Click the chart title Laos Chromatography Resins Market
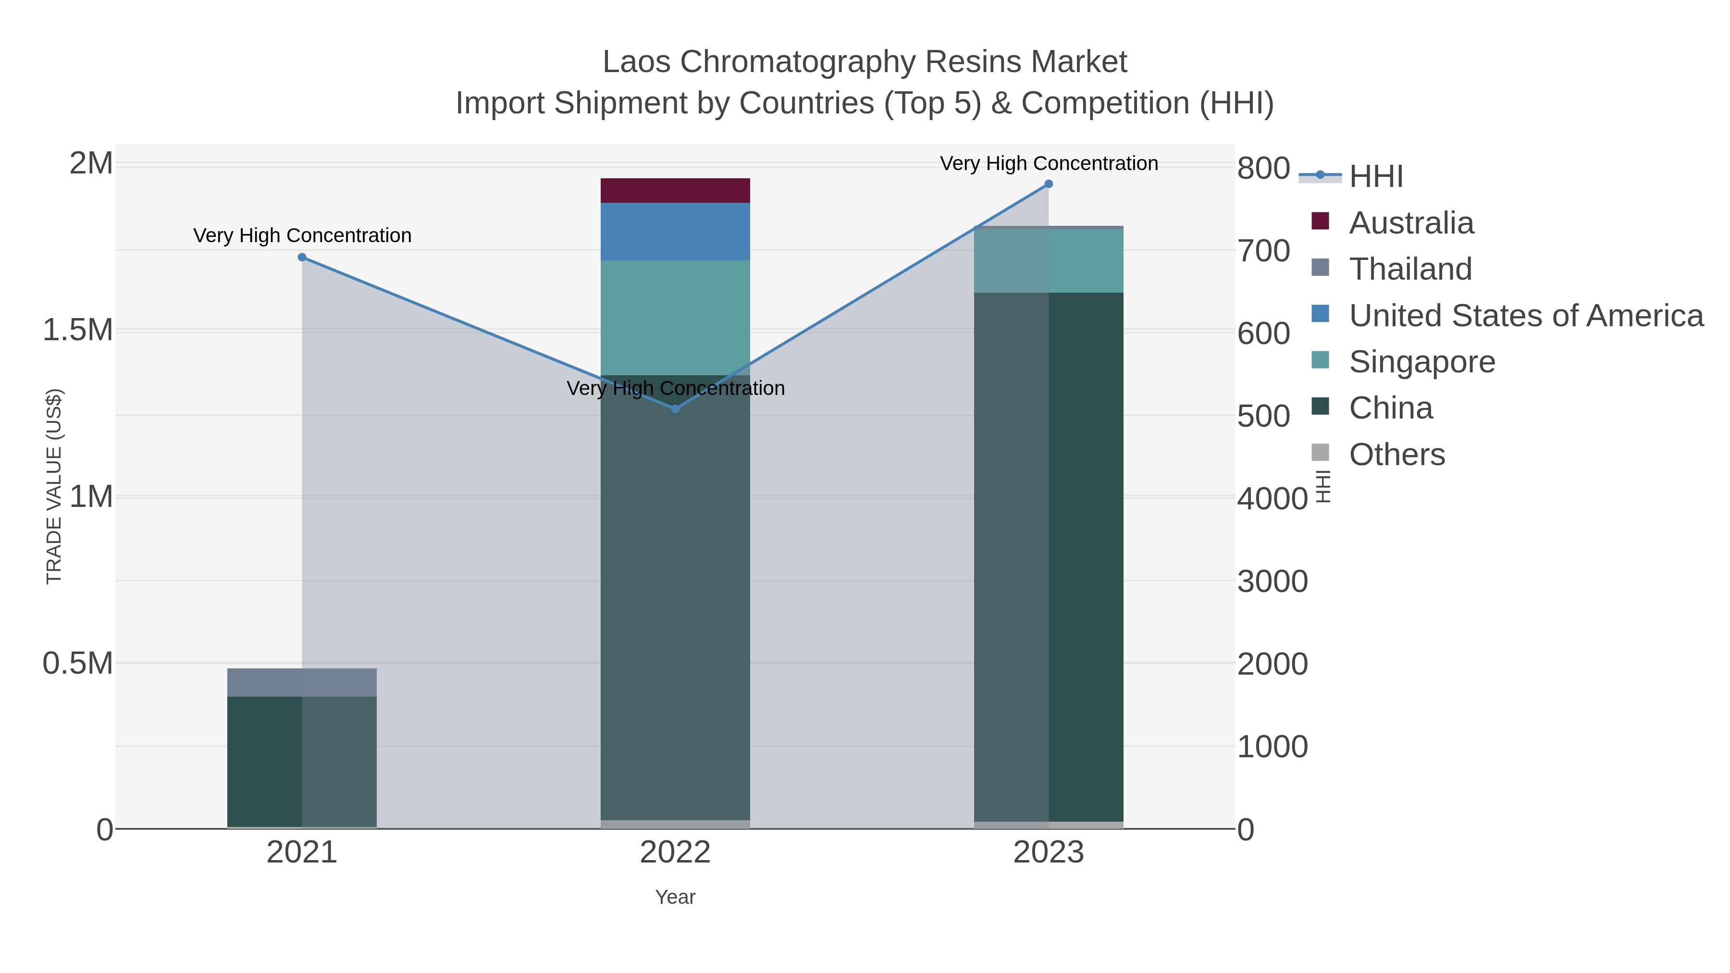This screenshot has height=973, width=1730. [865, 62]
